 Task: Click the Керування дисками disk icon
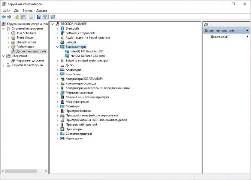pyautogui.click(x=13, y=61)
